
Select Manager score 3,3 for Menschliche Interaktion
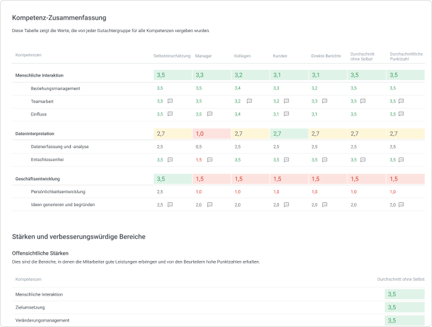coord(212,75)
